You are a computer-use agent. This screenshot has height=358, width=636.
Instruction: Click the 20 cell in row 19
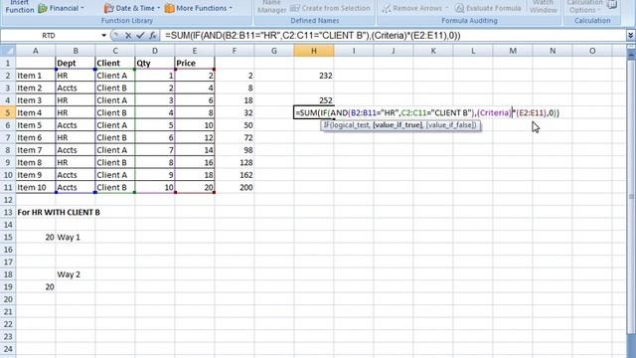[36, 287]
